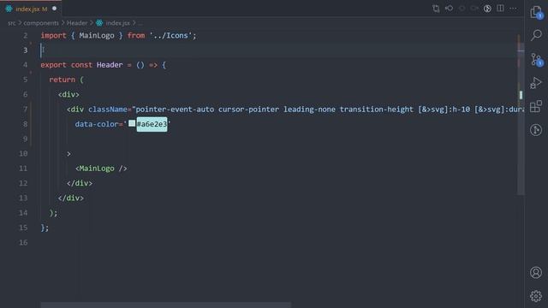This screenshot has width=548, height=308.
Task: Click line number 11 in gutter
Action: pyautogui.click(x=23, y=169)
